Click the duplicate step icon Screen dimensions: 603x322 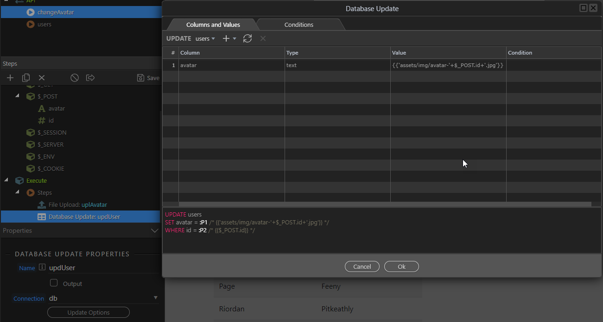26,78
